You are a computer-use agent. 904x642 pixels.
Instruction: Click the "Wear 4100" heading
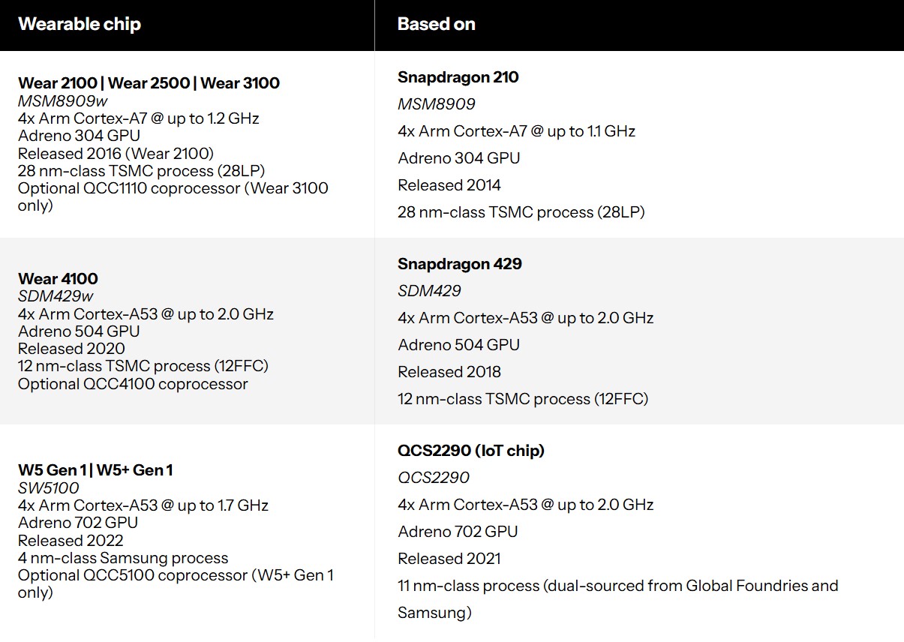pos(58,279)
